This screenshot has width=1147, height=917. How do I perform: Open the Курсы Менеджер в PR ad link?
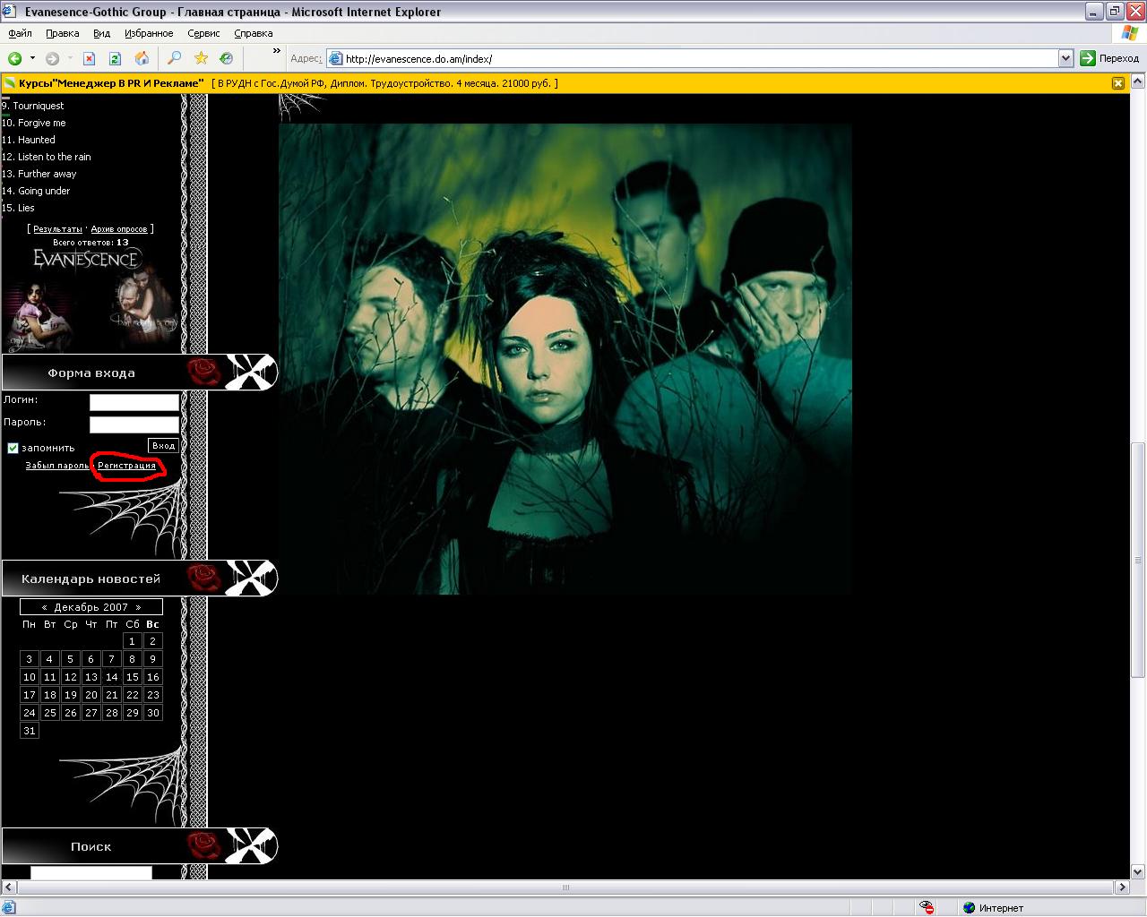coord(112,83)
